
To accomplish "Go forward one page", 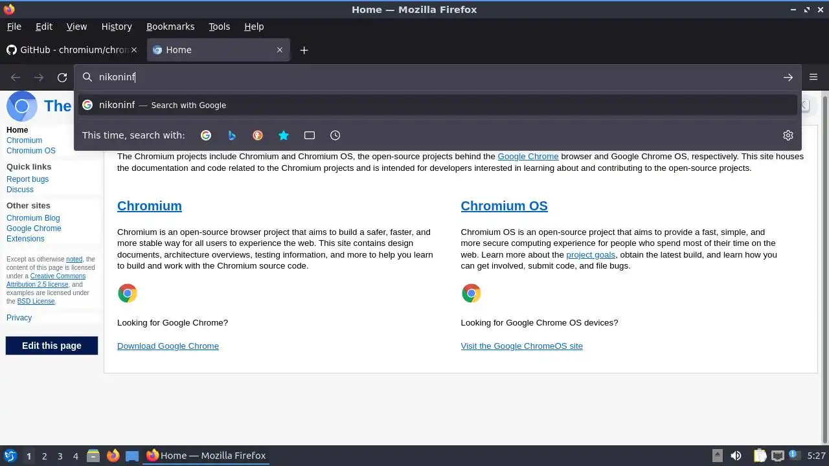I will (x=39, y=77).
